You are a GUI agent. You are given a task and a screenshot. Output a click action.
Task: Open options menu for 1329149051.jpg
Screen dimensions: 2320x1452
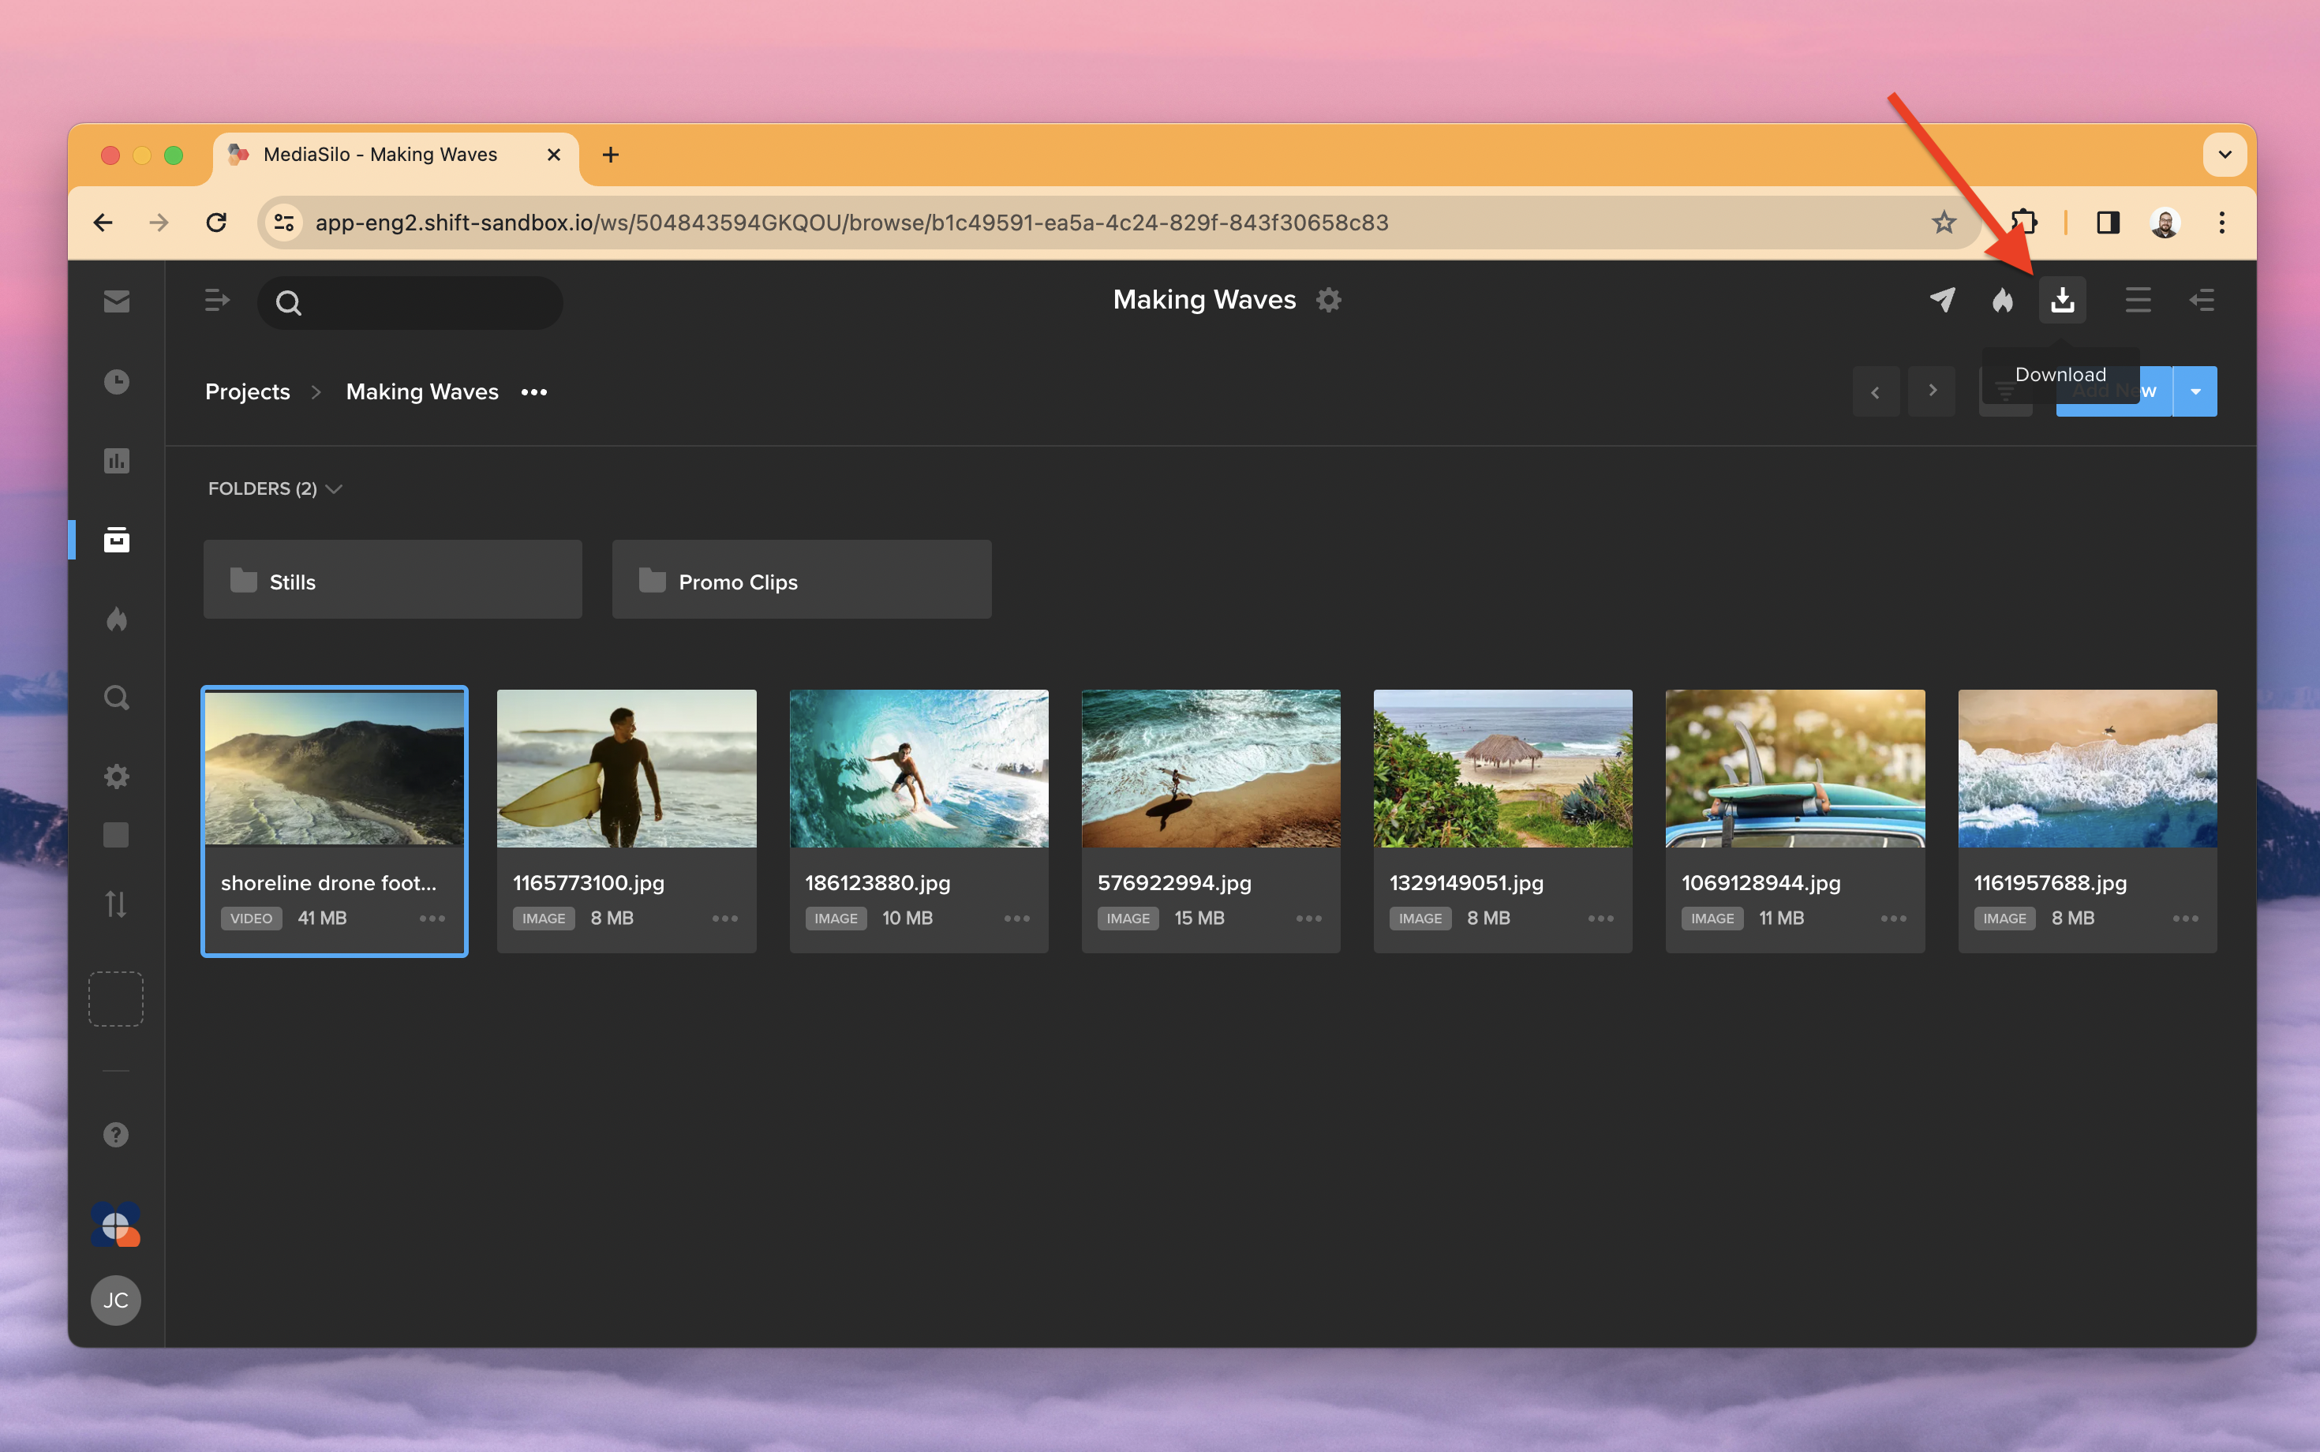(x=1601, y=918)
